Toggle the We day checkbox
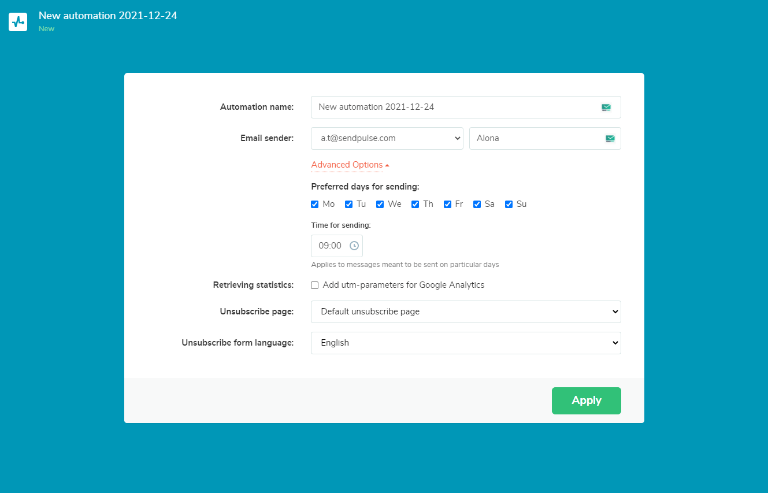Image resolution: width=768 pixels, height=493 pixels. pos(380,204)
